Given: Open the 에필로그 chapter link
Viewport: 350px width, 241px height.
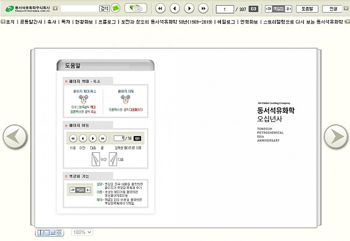Looking at the screenshot, I should point(226,22).
